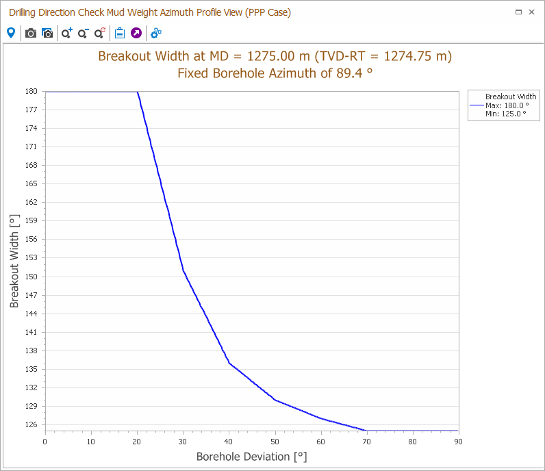
Task: Click the blue location marker icon
Action: (10, 33)
